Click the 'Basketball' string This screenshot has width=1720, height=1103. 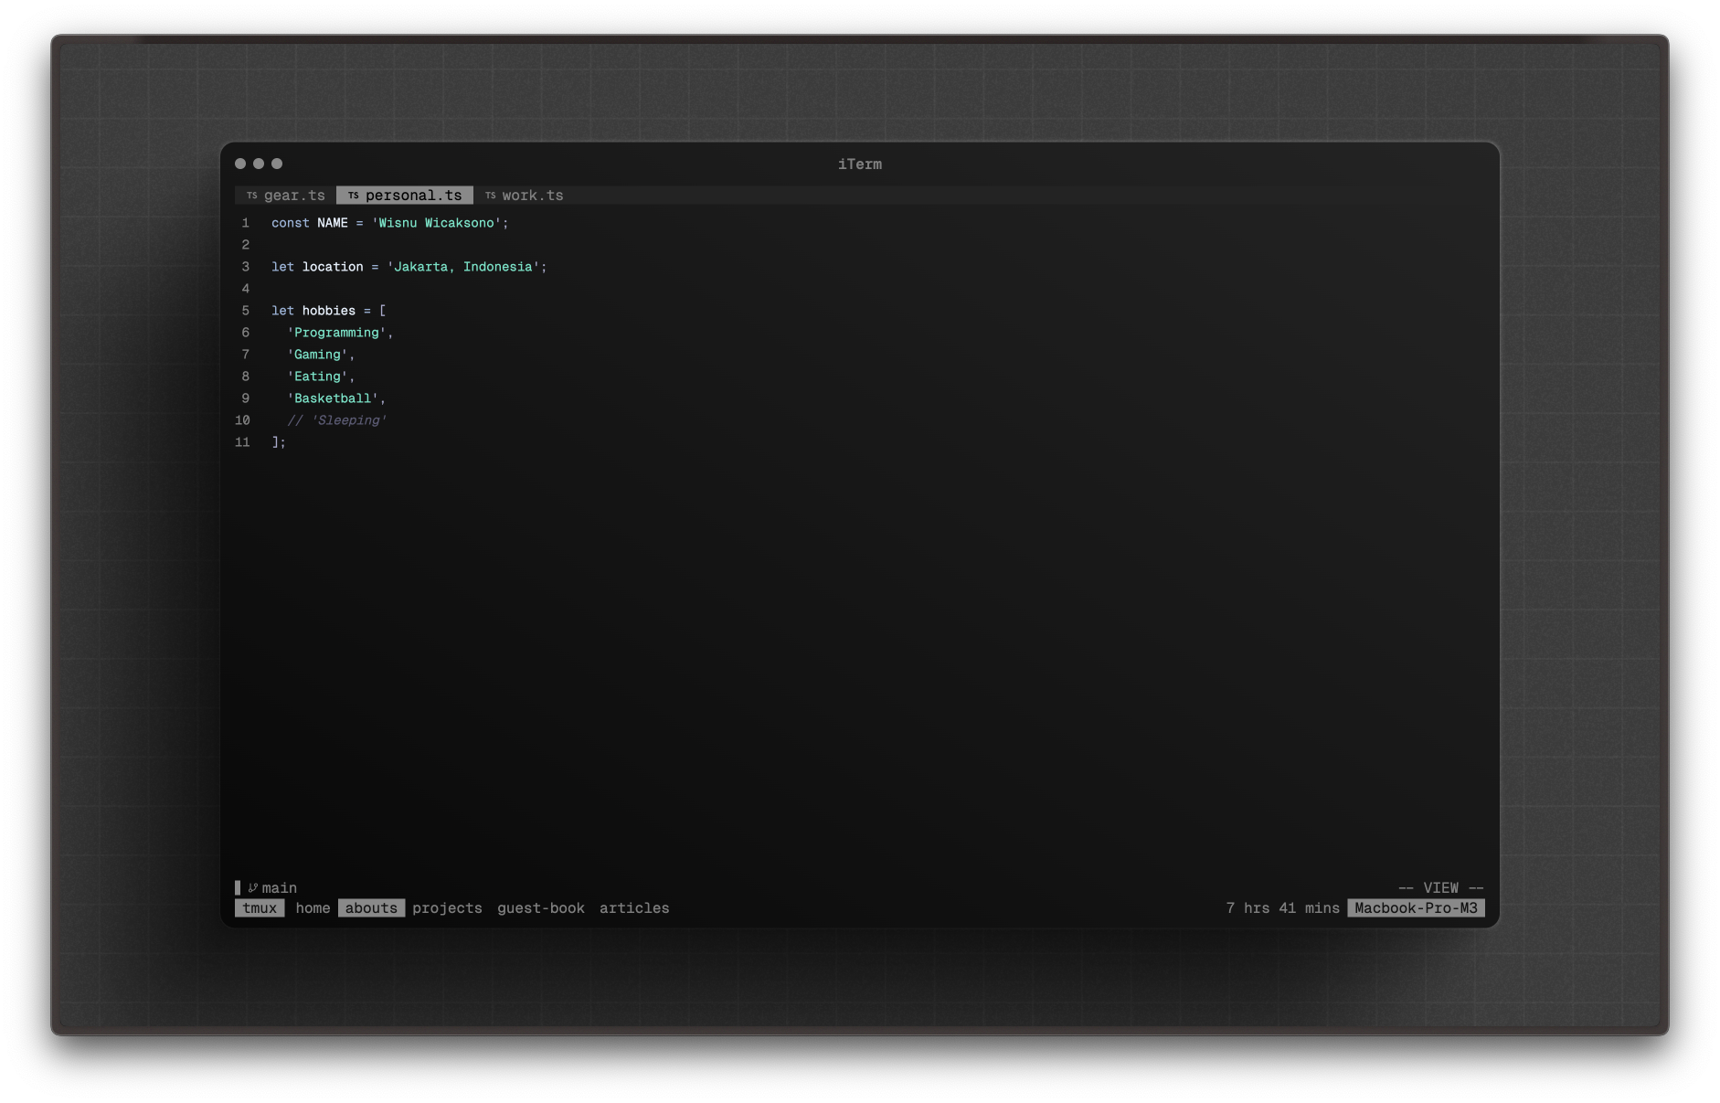333,398
